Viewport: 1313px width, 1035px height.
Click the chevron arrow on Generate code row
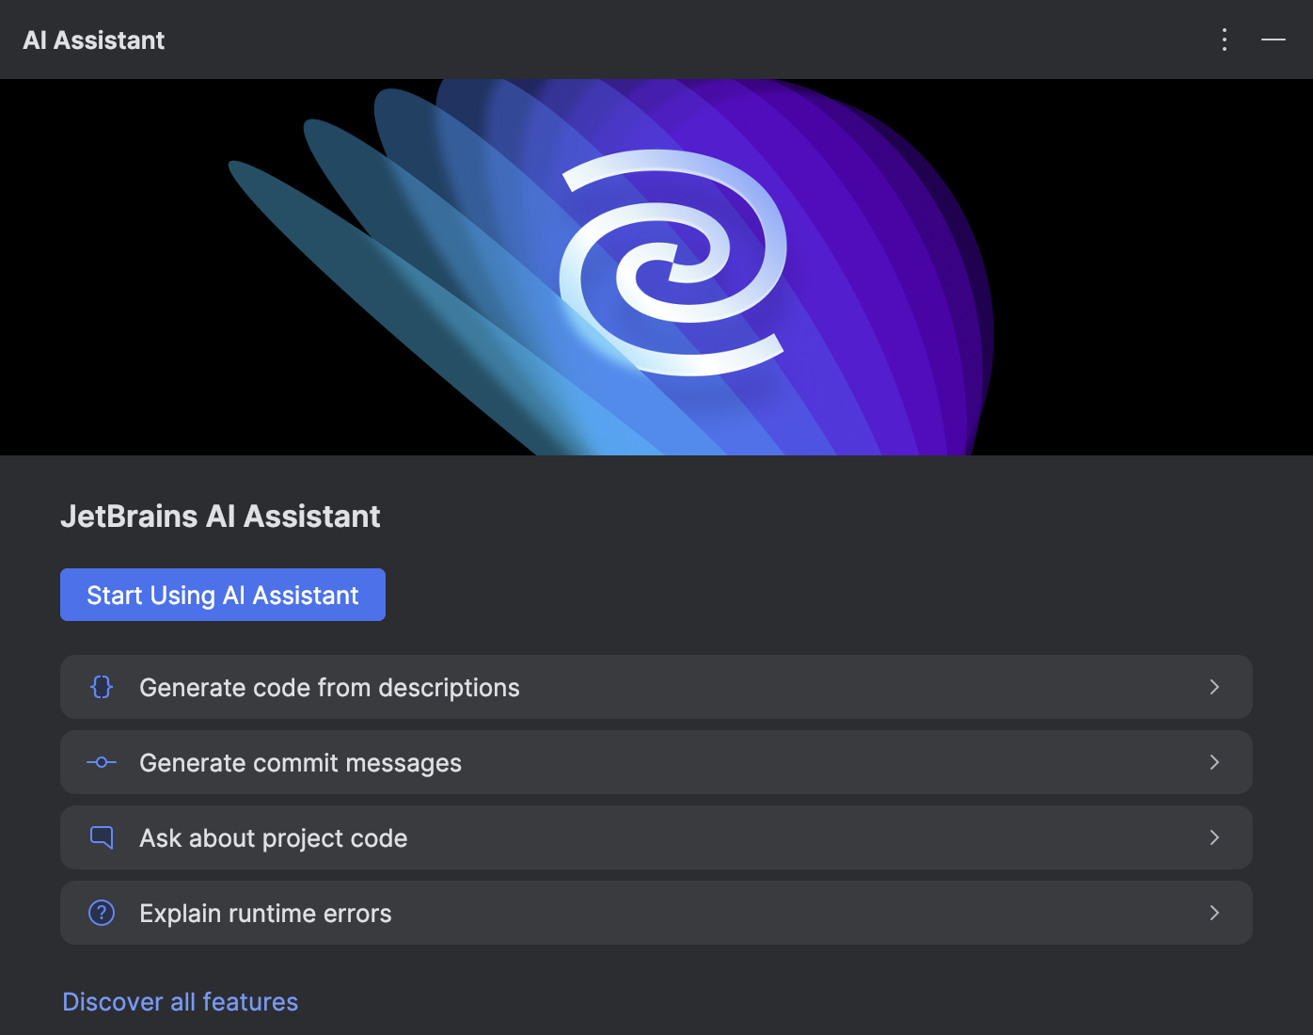1214,687
